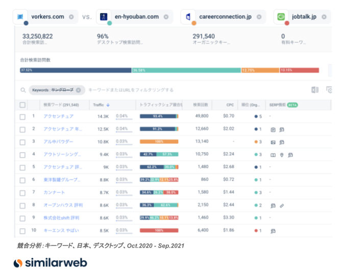Image resolution: width=344 pixels, height=271 pixels.
Task: Remove the Keywords filter chip
Action: point(78,90)
